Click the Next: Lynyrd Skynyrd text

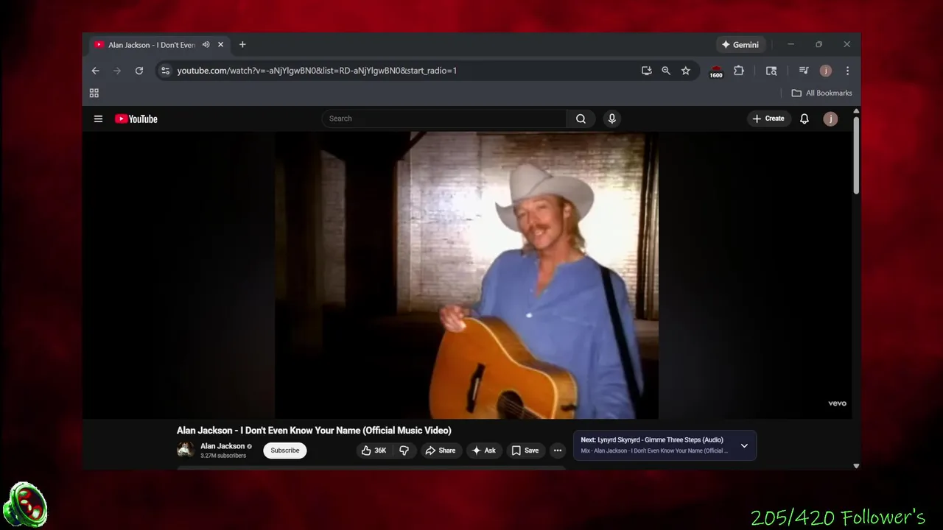tap(652, 440)
